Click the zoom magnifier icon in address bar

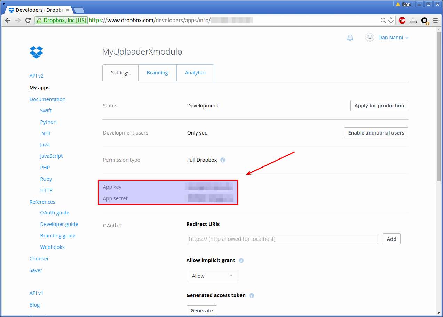click(383, 21)
